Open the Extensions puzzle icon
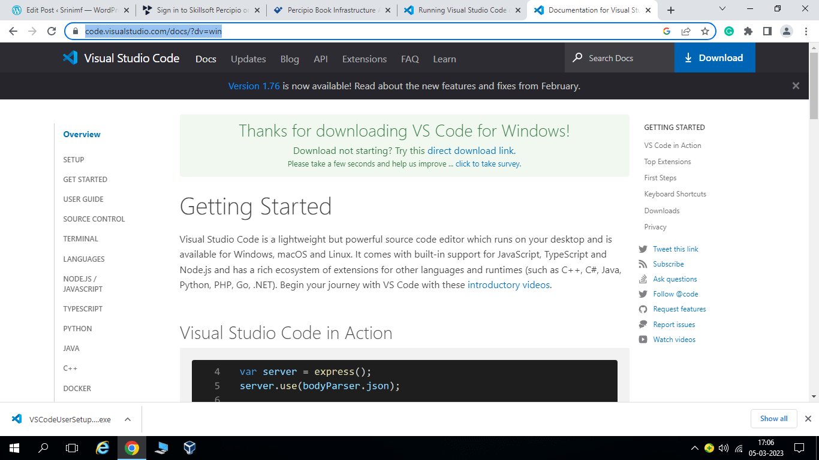The image size is (819, 460). click(x=748, y=32)
